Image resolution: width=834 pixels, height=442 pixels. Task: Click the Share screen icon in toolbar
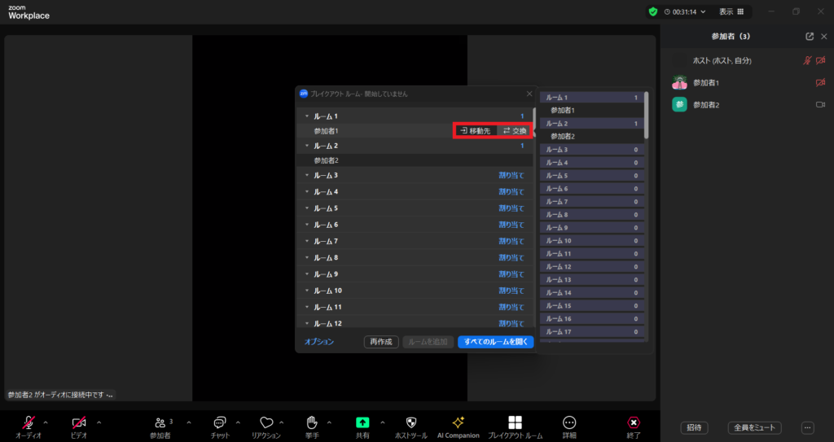[362, 422]
